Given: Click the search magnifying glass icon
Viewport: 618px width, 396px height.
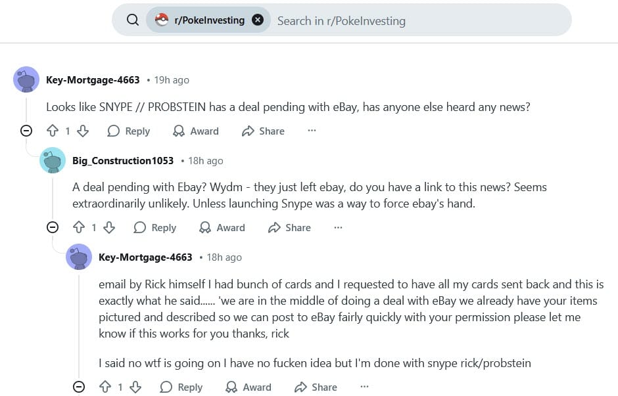Looking at the screenshot, I should (x=132, y=20).
